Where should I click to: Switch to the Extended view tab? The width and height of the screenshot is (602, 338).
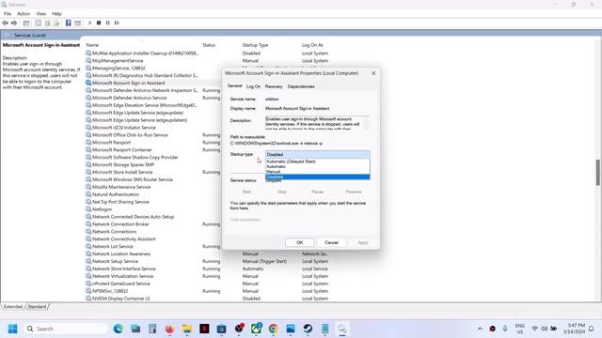13,307
